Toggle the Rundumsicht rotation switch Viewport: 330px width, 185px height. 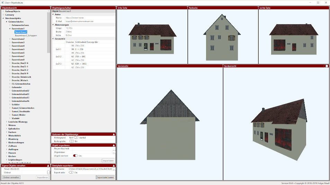tap(325, 66)
